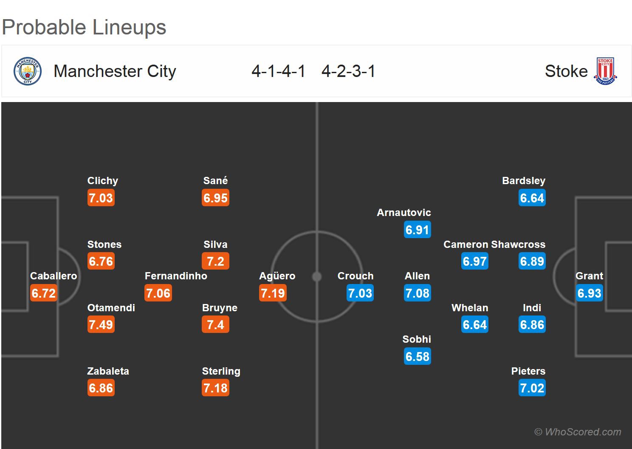Open the Stoke team link

[x=566, y=71]
